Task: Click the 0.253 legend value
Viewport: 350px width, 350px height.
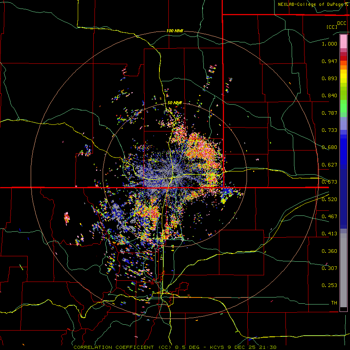Action: (x=329, y=285)
